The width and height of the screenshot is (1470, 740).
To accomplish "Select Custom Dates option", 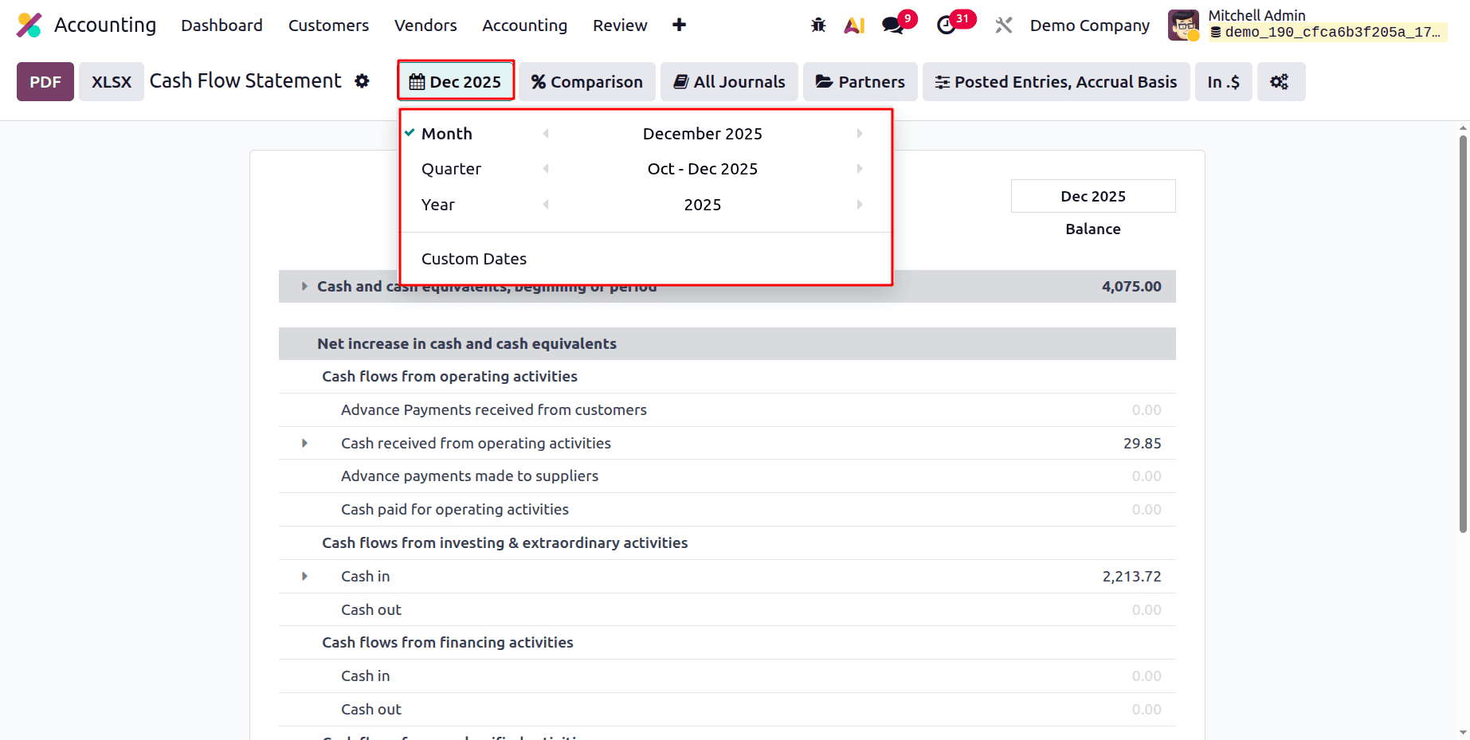I will pyautogui.click(x=474, y=258).
